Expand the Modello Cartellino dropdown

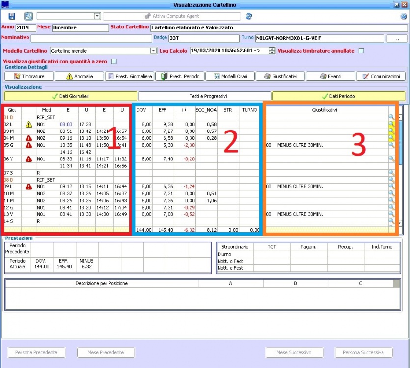pos(153,51)
